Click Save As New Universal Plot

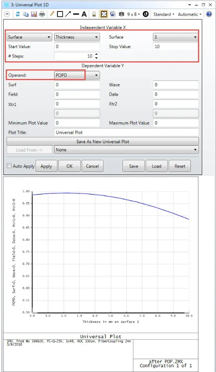(x=103, y=141)
